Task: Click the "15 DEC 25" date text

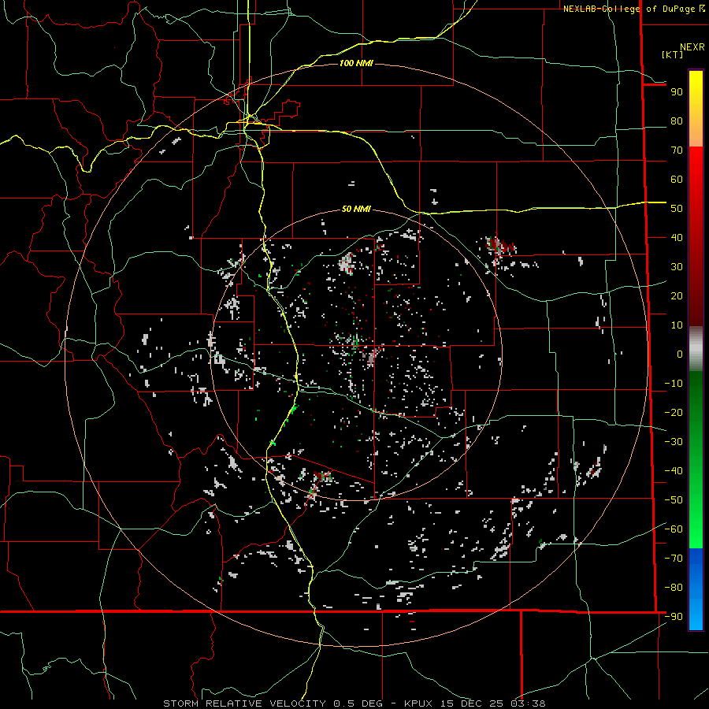Action: pyautogui.click(x=471, y=703)
